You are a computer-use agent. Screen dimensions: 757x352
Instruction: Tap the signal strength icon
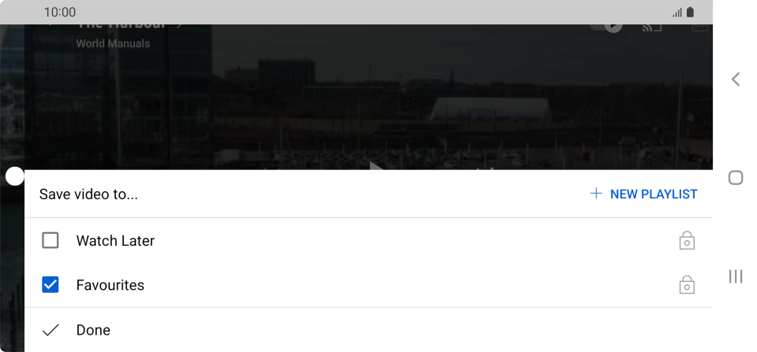(x=677, y=13)
